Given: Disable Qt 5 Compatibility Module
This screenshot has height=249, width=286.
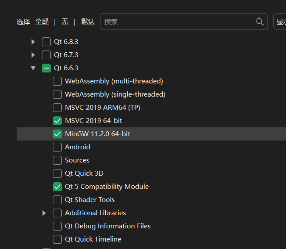Looking at the screenshot, I should point(57,187).
